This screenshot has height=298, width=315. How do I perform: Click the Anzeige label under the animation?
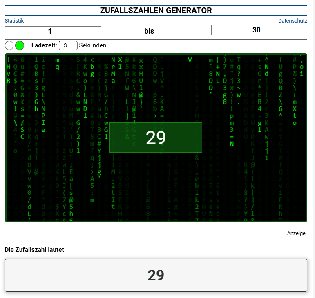(296, 233)
